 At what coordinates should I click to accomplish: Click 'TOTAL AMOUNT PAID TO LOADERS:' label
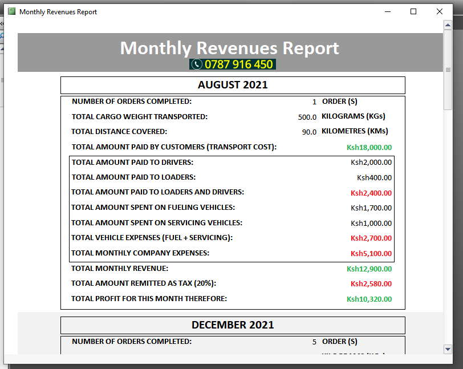[134, 177]
